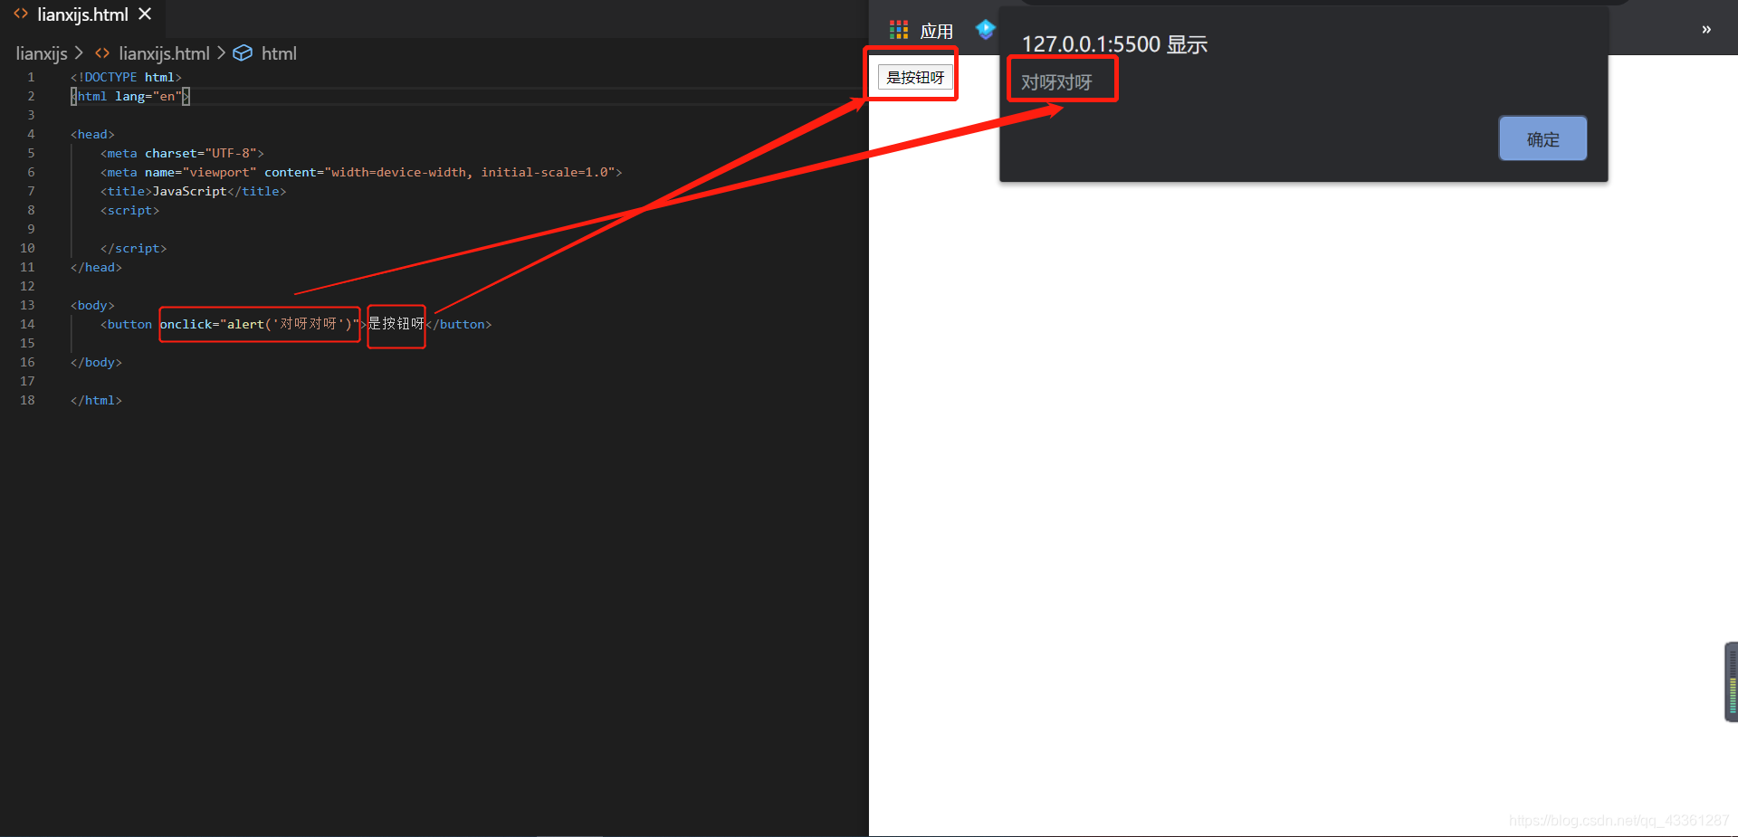Screen dimensions: 1738x837
Task: Click the html cube symbol icon in breadcrumb
Action: tap(243, 53)
